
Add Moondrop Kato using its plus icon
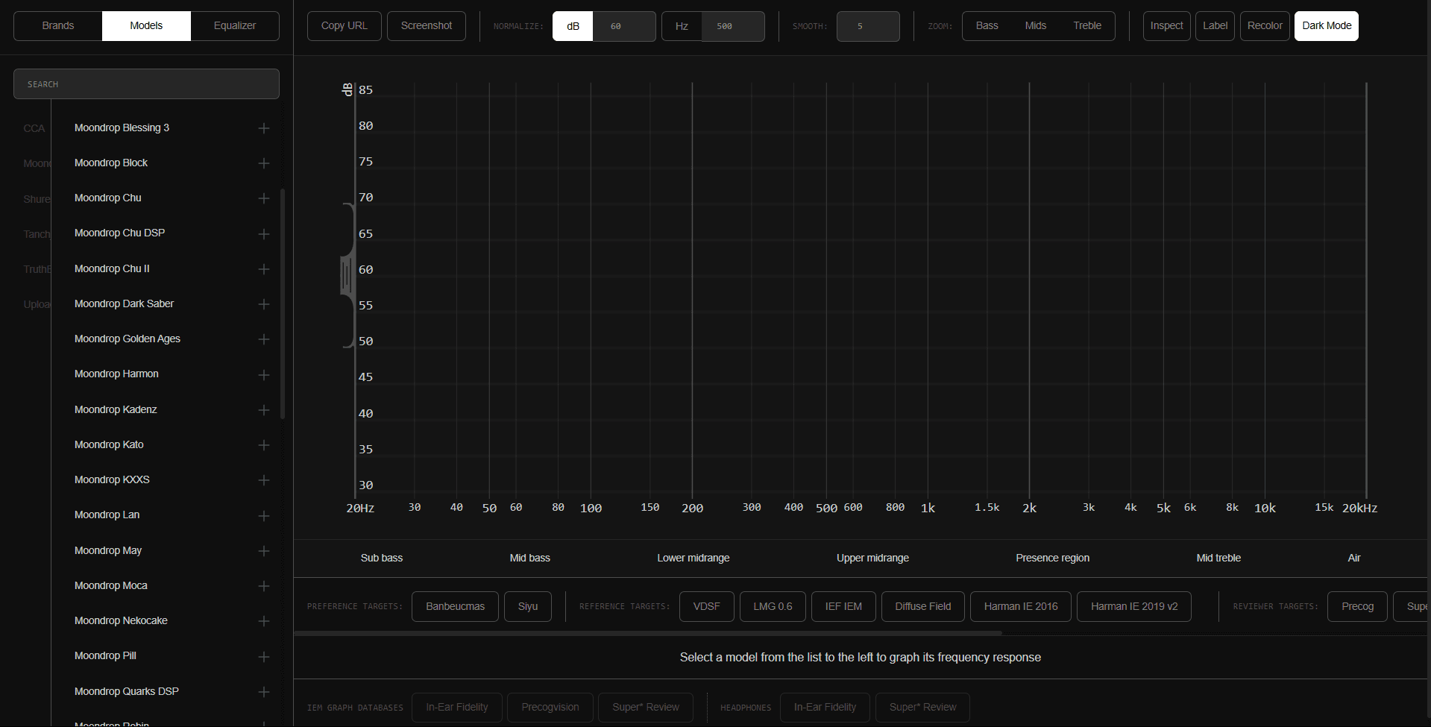264,445
